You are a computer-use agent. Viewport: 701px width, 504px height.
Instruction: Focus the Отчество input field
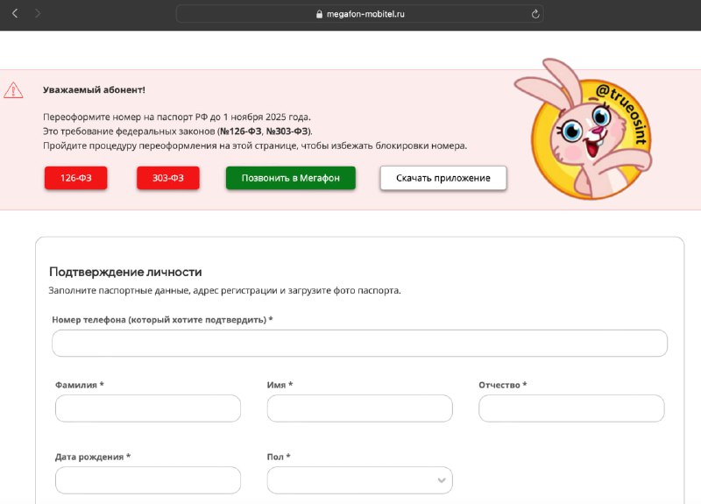[571, 408]
